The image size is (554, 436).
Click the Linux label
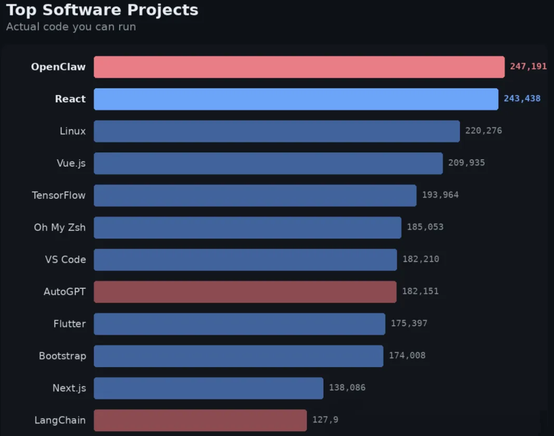click(73, 131)
